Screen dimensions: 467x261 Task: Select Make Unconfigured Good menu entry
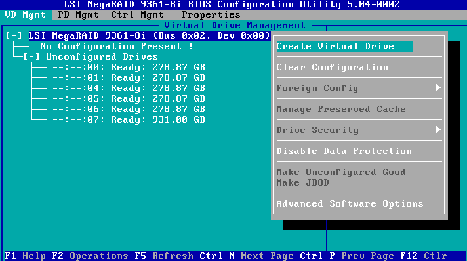(341, 172)
